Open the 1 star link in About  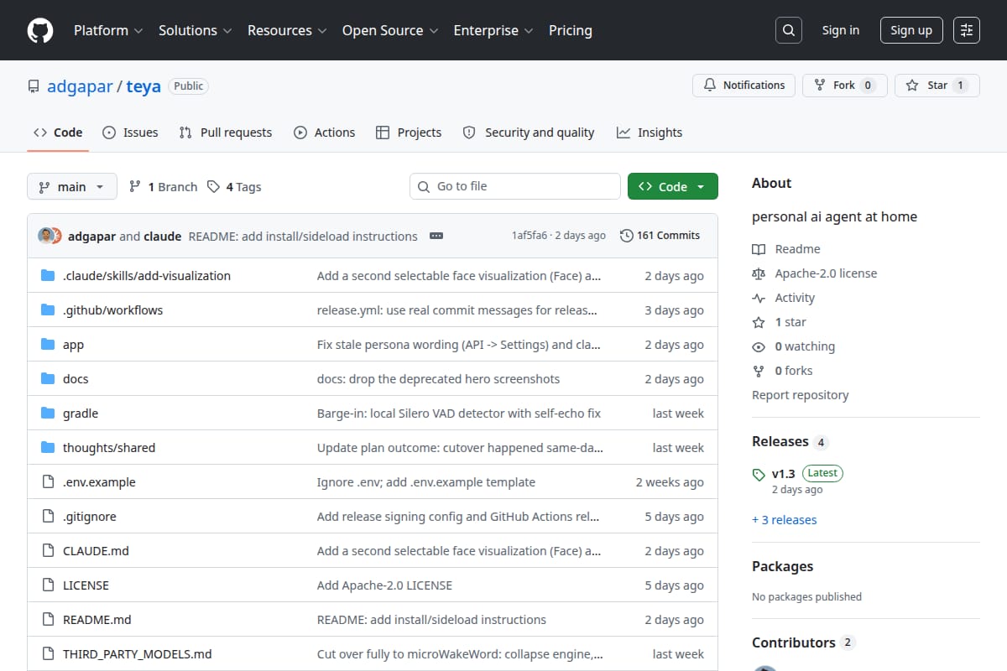779,322
